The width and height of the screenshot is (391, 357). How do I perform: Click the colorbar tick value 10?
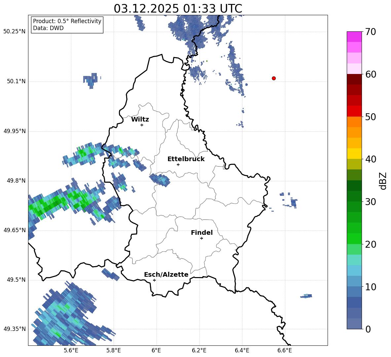(x=371, y=287)
